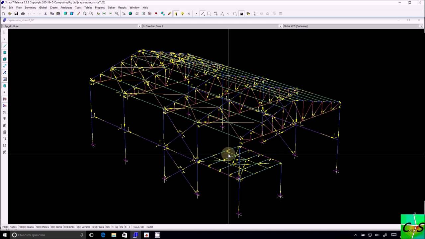
Task: Print using the printer icon
Action: pos(23,14)
